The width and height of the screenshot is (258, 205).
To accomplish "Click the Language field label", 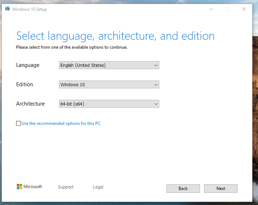I will (28, 65).
